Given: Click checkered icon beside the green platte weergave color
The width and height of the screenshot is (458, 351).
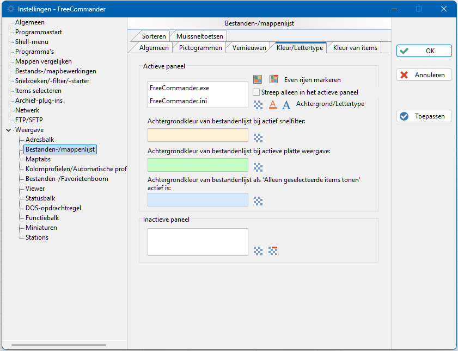Looking at the screenshot, I should [258, 167].
